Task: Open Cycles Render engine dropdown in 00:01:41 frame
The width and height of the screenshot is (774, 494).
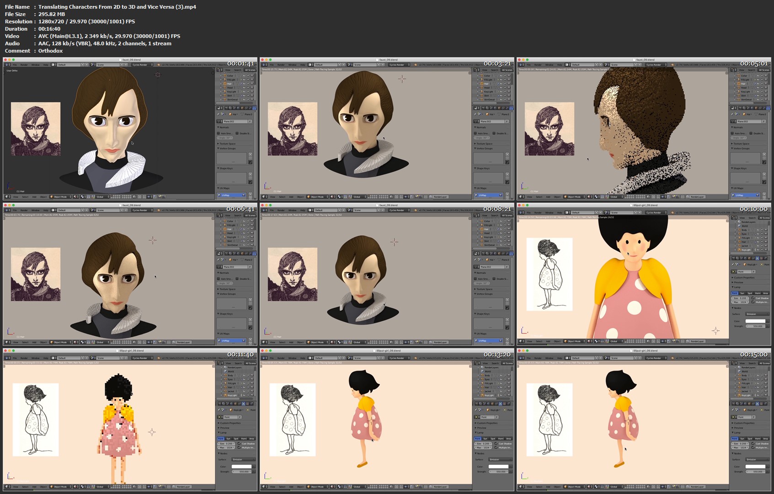Action: click(142, 64)
